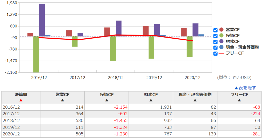The image size is (262, 138).
Task: Click the -2,160 y-axis label
Action: coord(11,72)
